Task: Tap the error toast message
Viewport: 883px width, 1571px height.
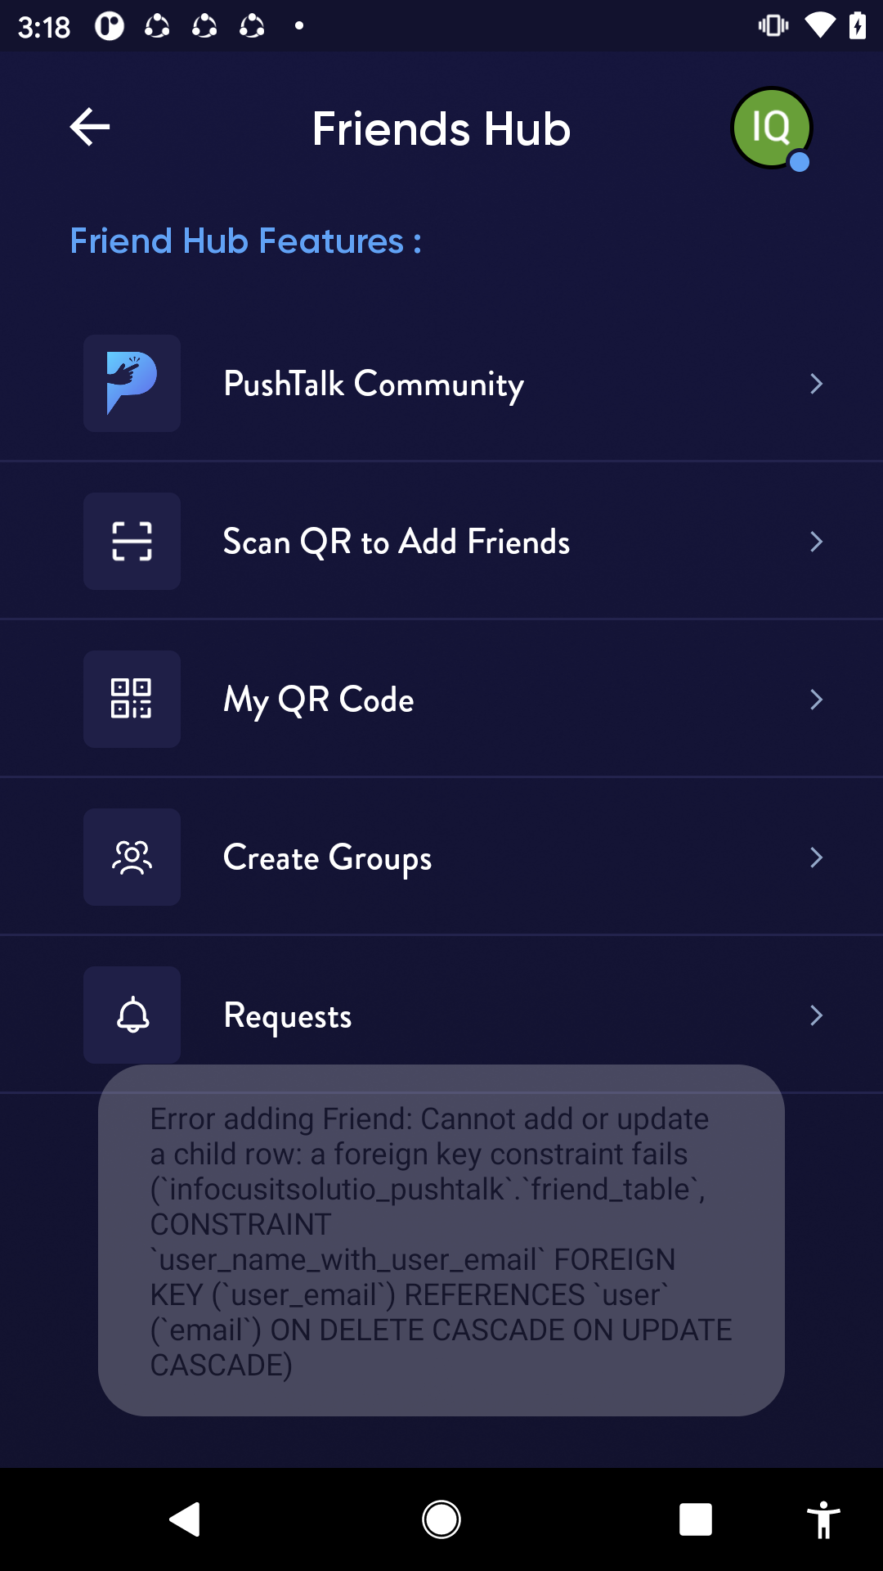Action: pos(441,1240)
